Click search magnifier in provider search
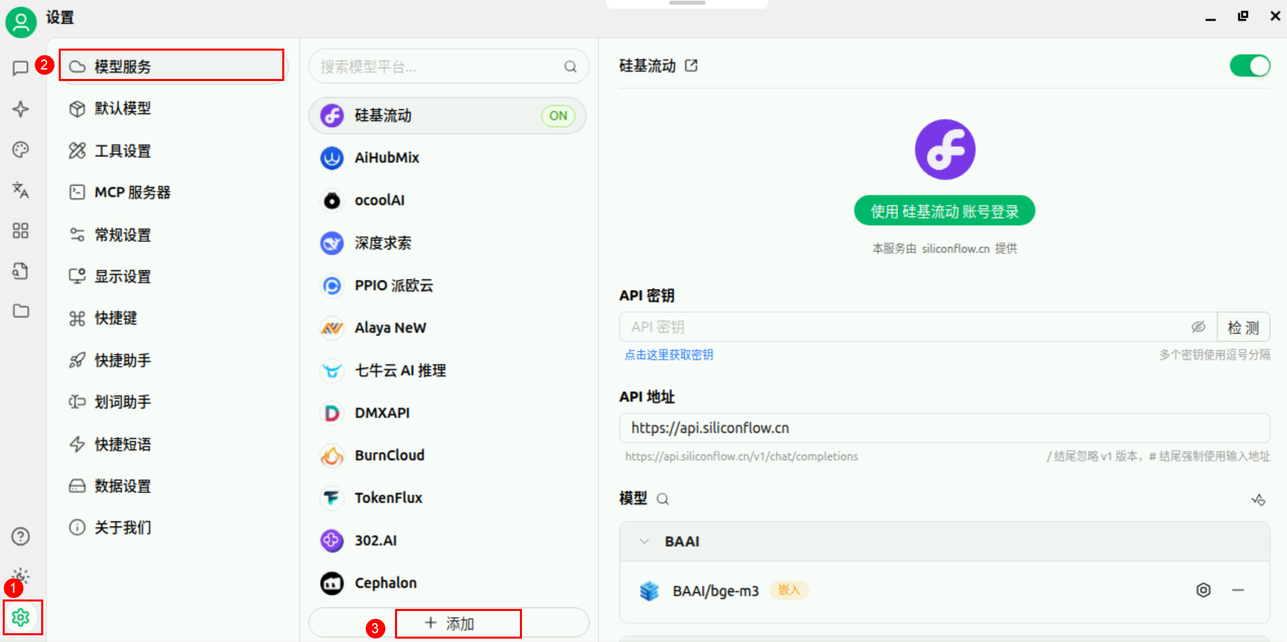This screenshot has width=1287, height=642. [x=571, y=67]
